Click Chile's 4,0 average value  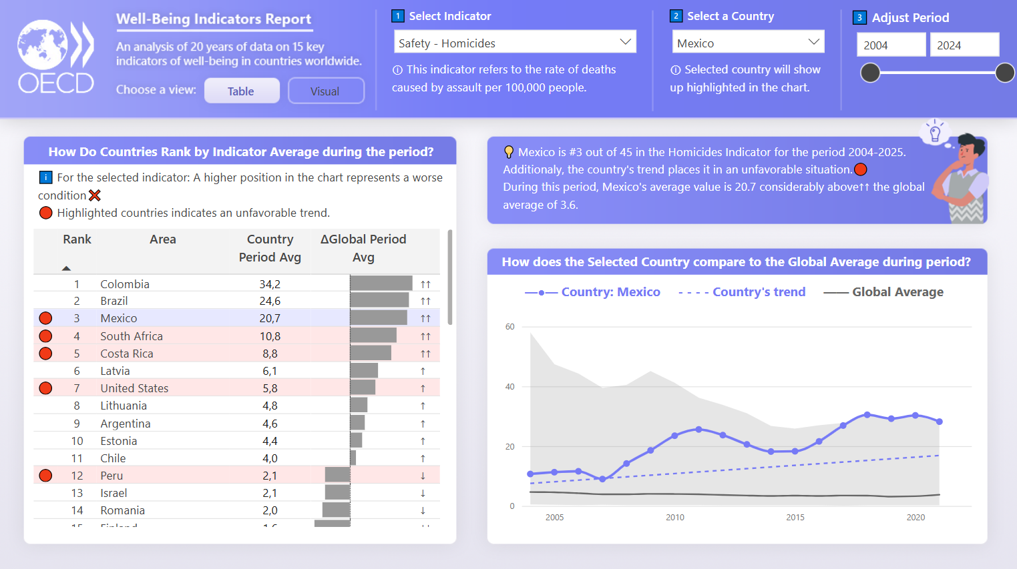(x=270, y=458)
